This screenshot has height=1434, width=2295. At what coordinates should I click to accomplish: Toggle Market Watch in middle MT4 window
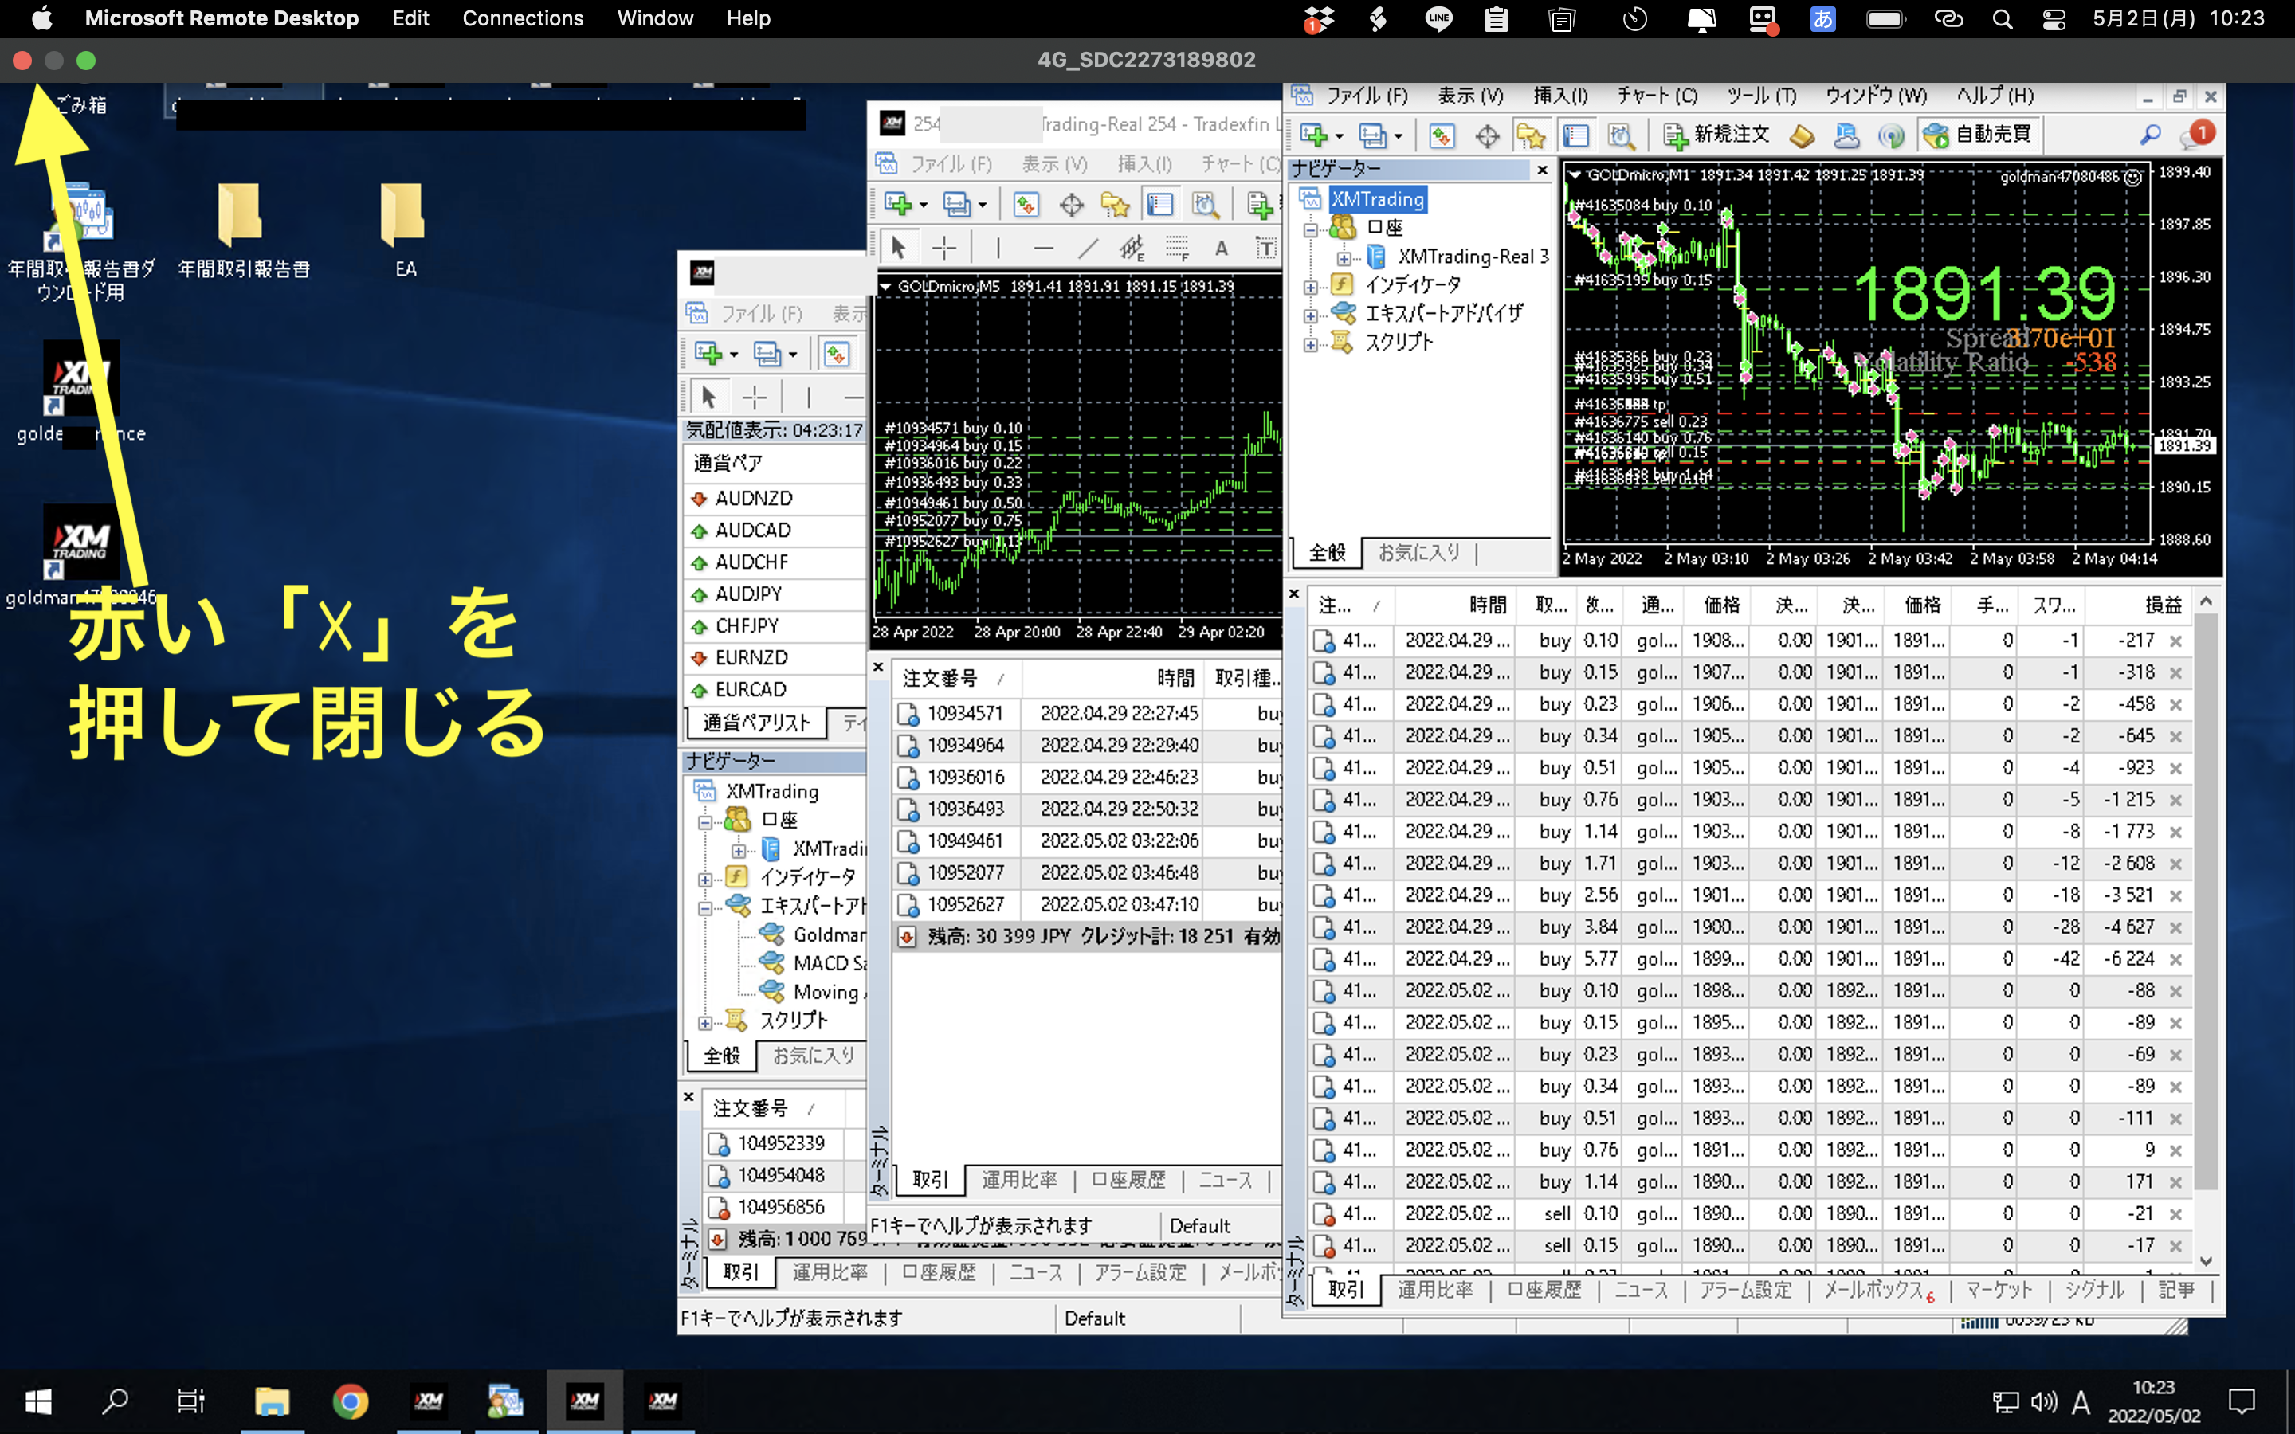pyautogui.click(x=1025, y=204)
